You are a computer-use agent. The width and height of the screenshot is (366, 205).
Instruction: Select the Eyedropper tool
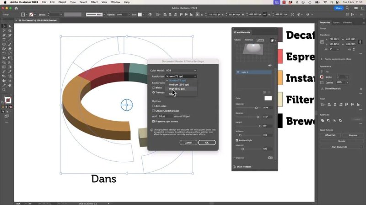pos(10,72)
